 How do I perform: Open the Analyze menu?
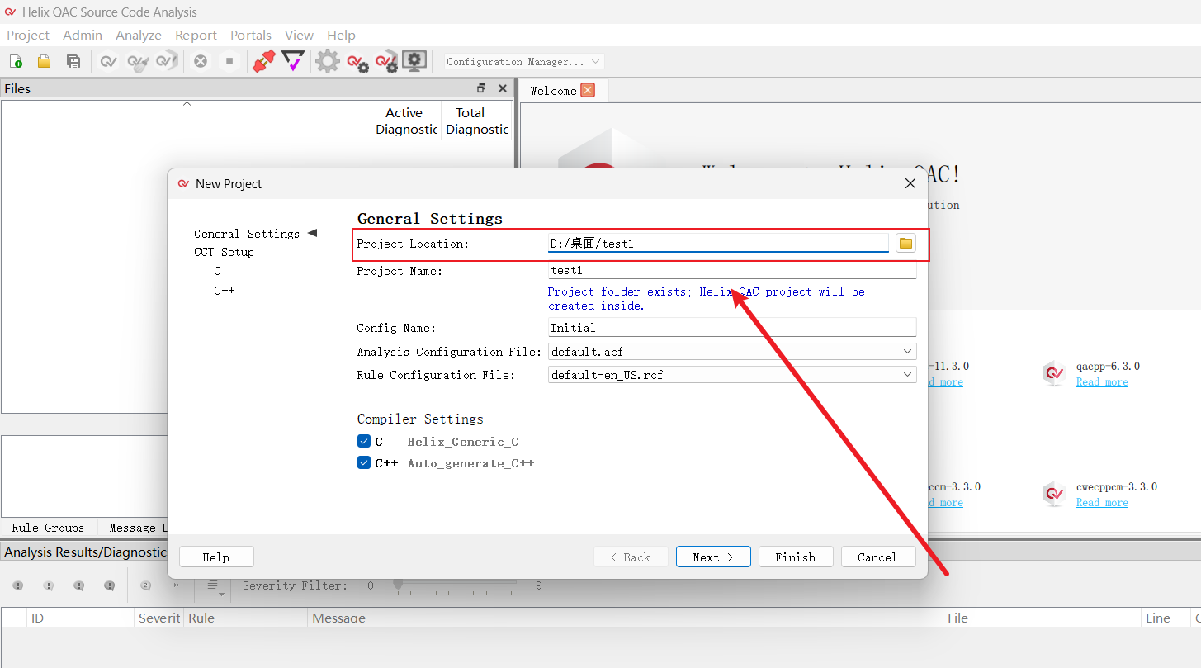(x=139, y=35)
